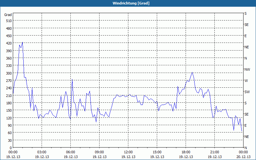This screenshot has height=160, width=256.
Task: Click the 210 y-axis label
Action: click(x=9, y=95)
